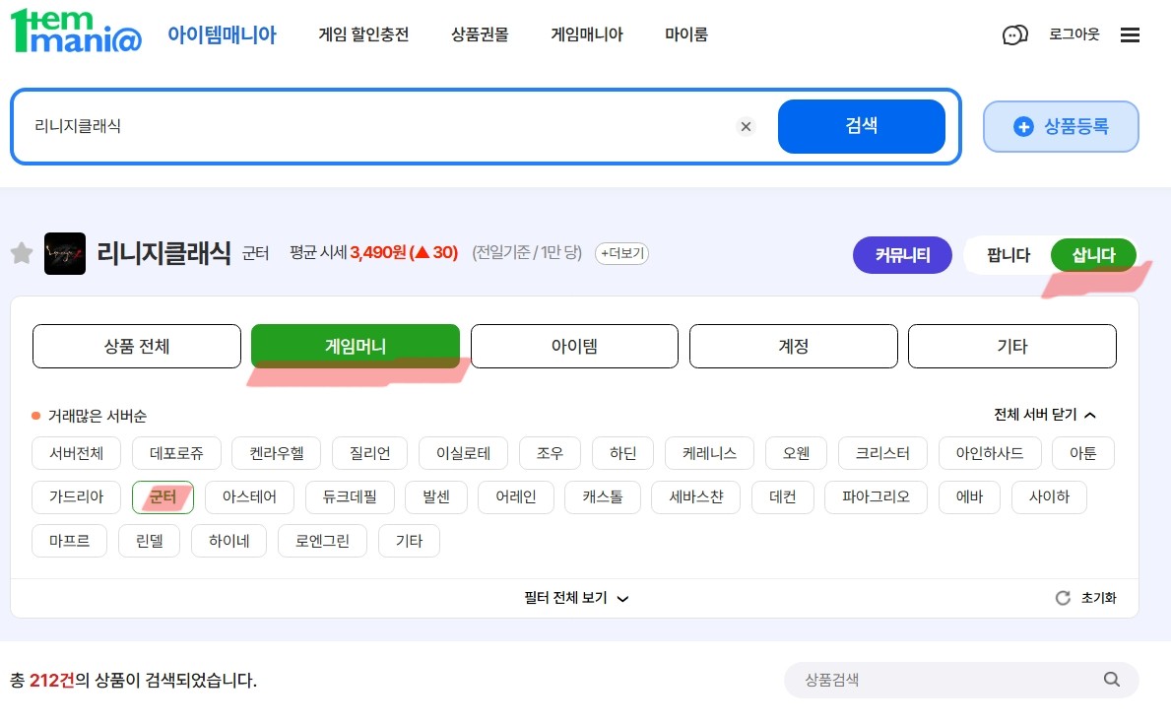Viewport: 1171px width, 724px height.
Task: Toggle the favorite star for 리니지클래식
Action: pyautogui.click(x=22, y=253)
